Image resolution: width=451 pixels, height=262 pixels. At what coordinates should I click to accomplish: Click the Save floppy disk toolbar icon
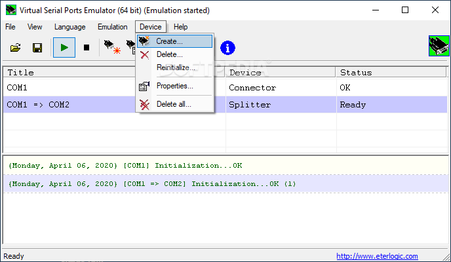click(x=37, y=47)
